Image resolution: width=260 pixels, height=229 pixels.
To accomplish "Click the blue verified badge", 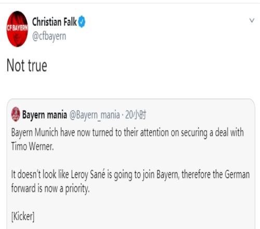I will coord(82,22).
